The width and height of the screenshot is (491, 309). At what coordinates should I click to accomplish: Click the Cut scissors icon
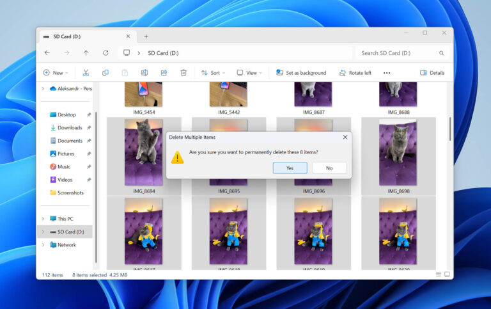click(86, 73)
